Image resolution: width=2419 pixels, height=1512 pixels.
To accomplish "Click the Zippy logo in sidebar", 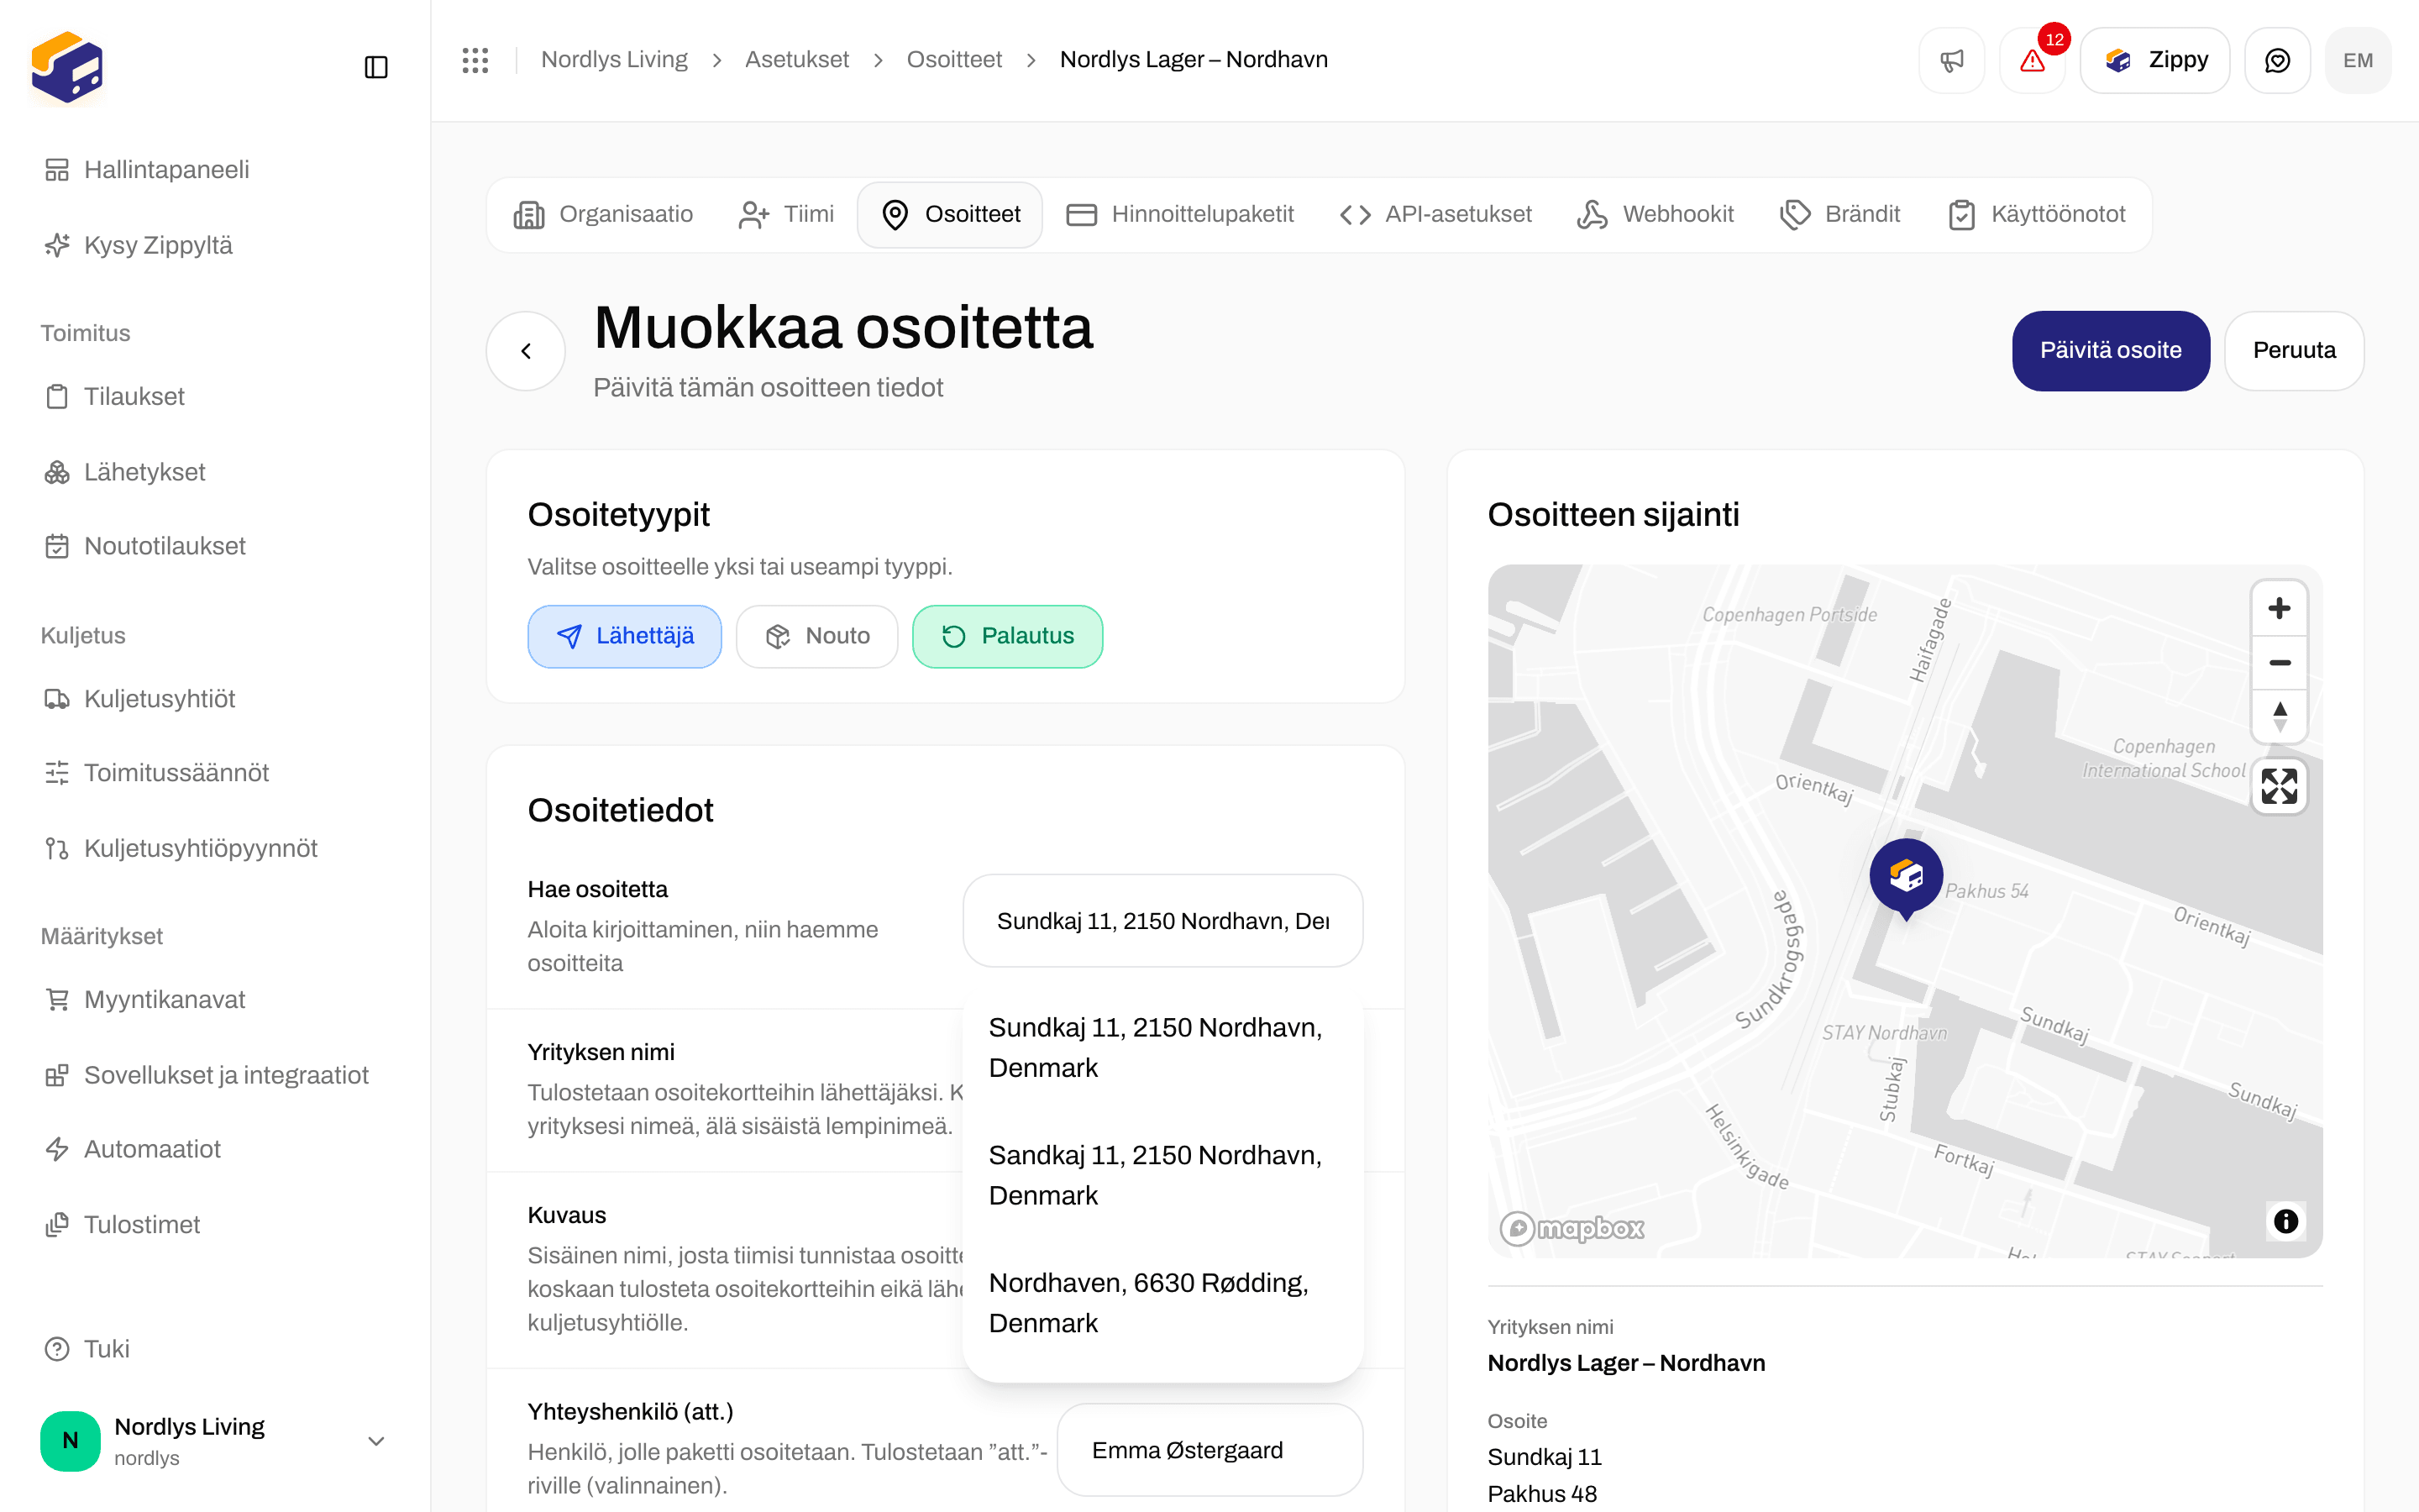I will (x=67, y=67).
